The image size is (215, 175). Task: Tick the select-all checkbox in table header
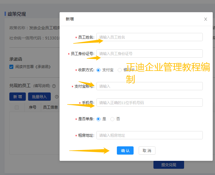(17, 107)
